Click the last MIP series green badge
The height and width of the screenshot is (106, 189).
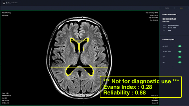(x=180, y=62)
